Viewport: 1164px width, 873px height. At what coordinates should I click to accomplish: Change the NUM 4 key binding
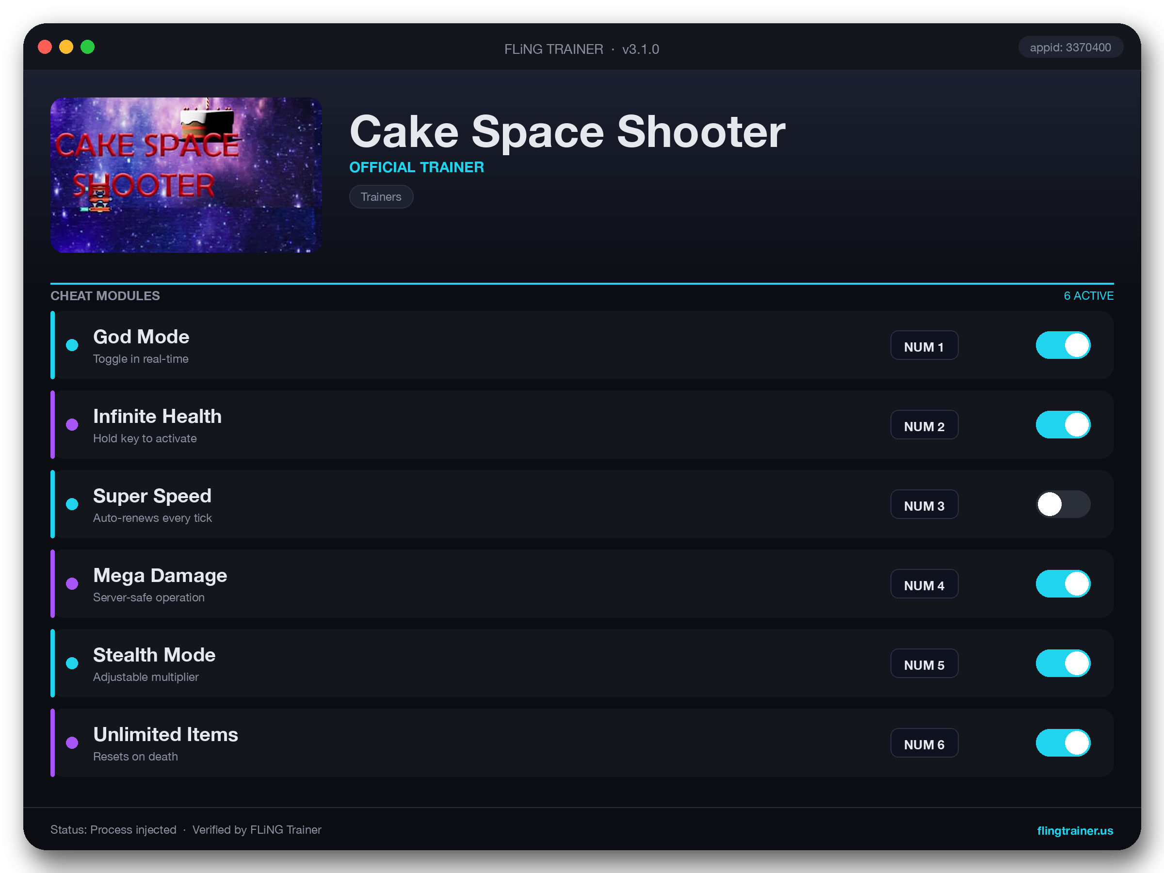pos(924,583)
